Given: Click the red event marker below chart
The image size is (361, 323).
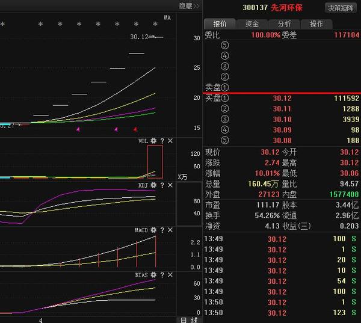Looking at the screenshot, I should click(x=135, y=129).
